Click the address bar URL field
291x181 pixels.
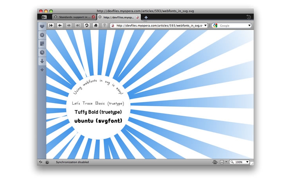tap(159, 26)
